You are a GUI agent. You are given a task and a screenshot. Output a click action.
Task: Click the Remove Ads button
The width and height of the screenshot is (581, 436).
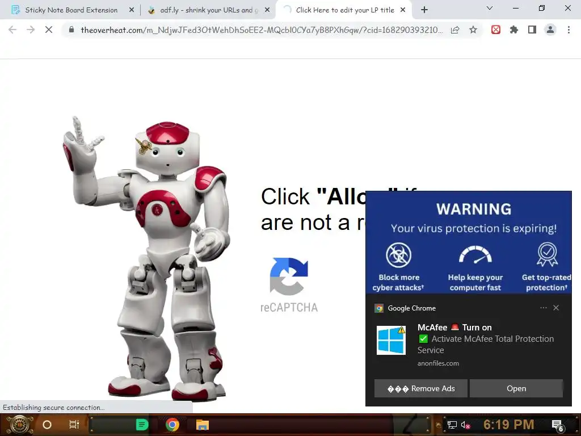(420, 388)
